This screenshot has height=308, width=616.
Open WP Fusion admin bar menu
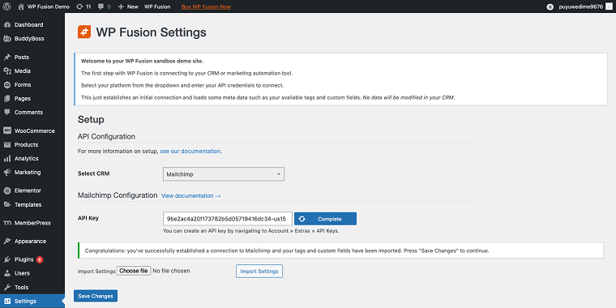157,6
